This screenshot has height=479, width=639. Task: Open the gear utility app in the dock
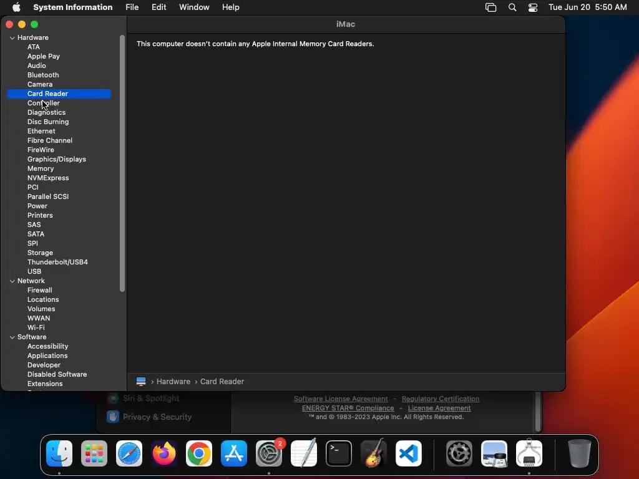459,453
